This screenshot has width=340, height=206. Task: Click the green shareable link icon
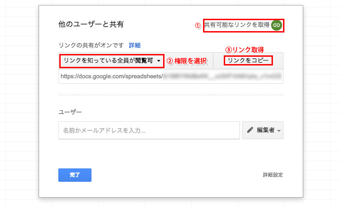277,25
